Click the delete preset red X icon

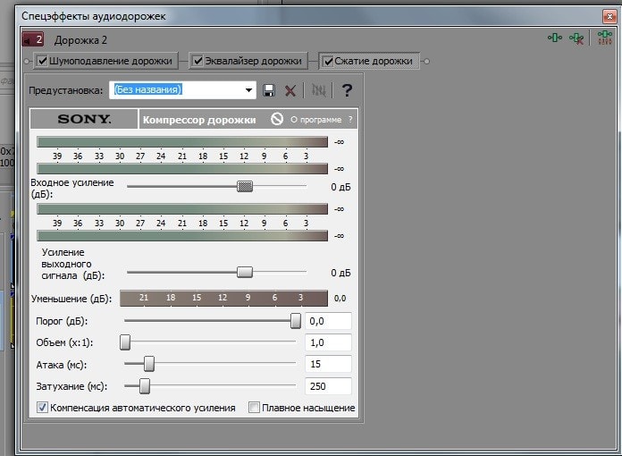[290, 90]
